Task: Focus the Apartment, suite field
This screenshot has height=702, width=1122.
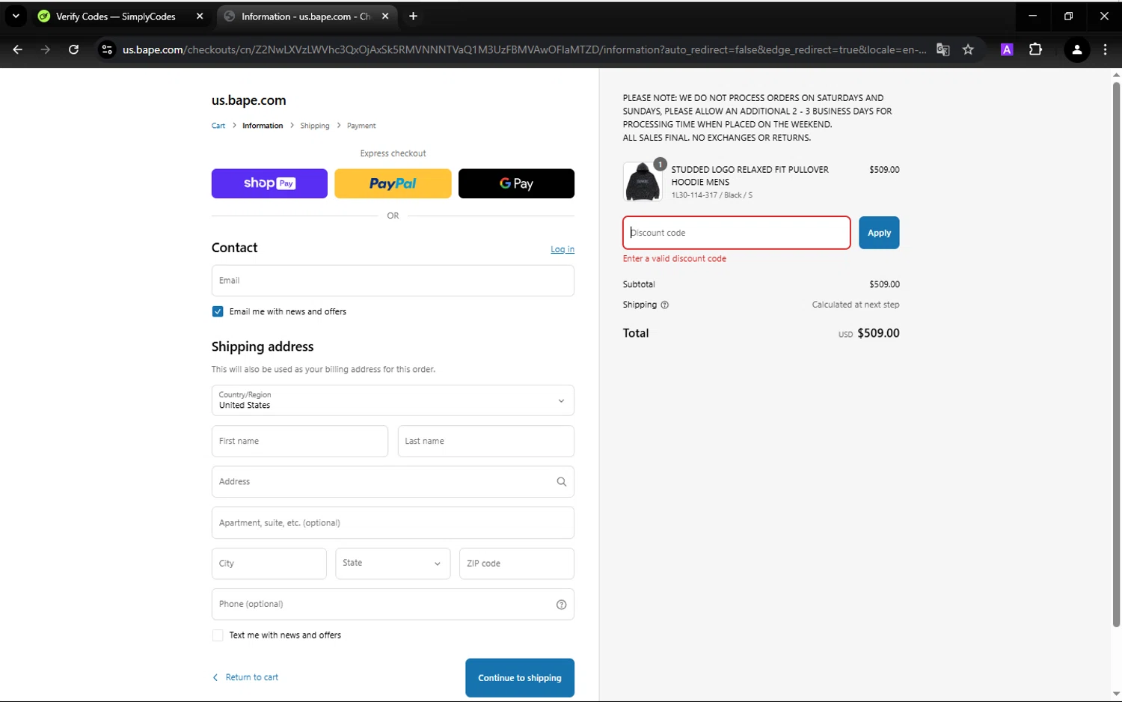Action: pos(393,523)
